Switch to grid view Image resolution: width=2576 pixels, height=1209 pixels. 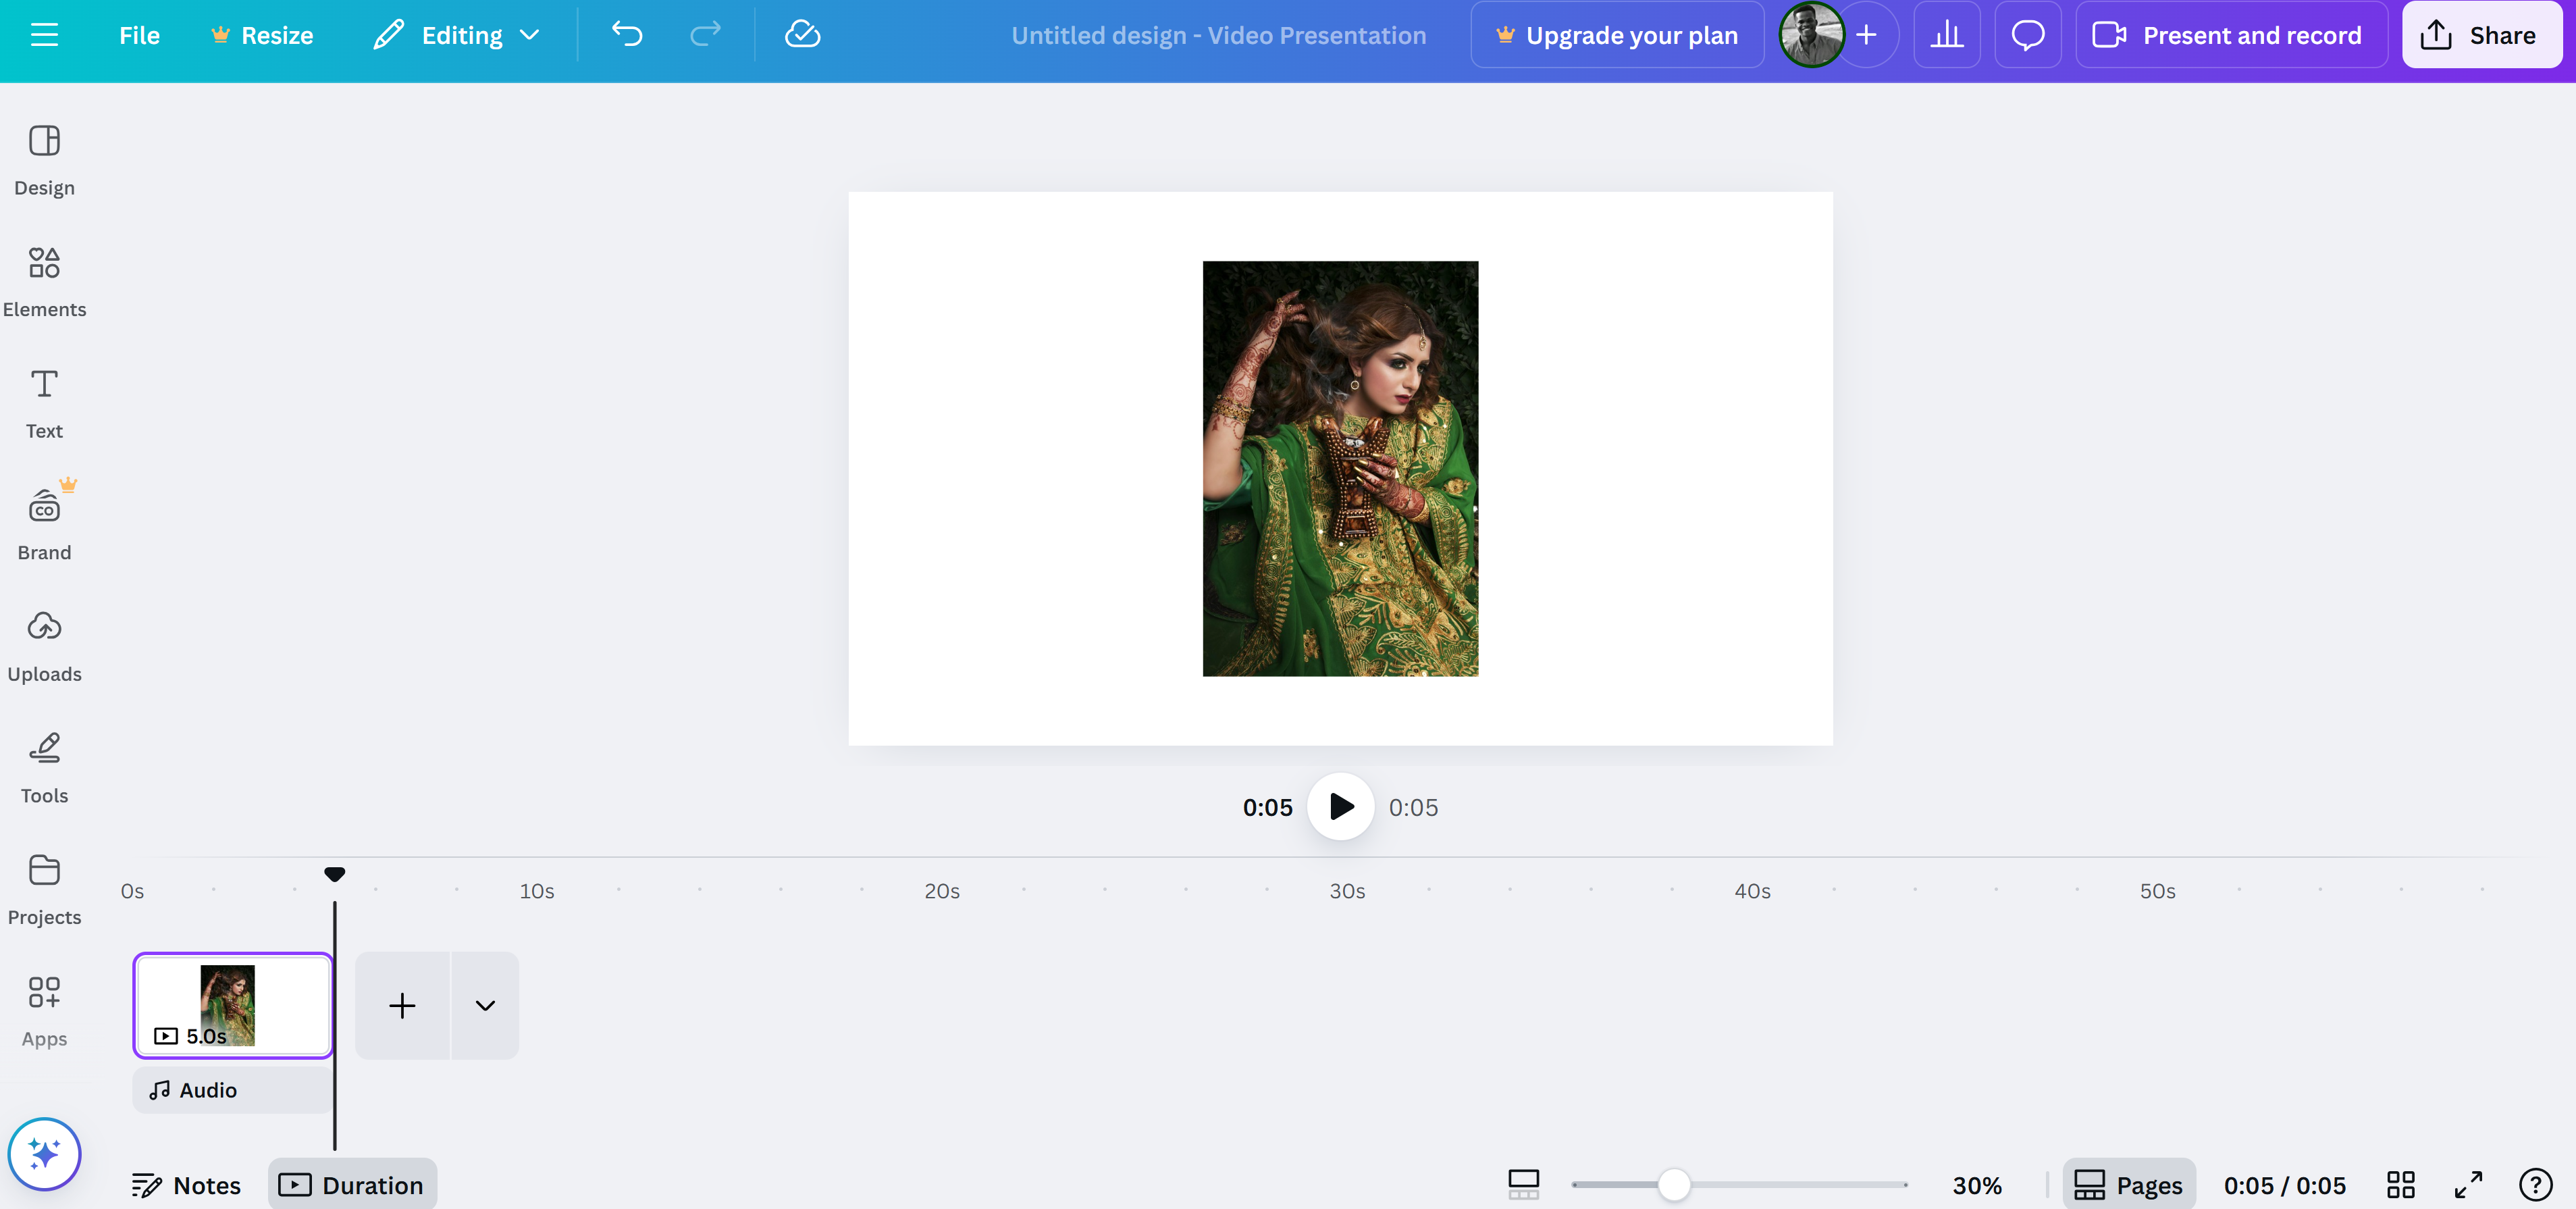click(x=2400, y=1185)
